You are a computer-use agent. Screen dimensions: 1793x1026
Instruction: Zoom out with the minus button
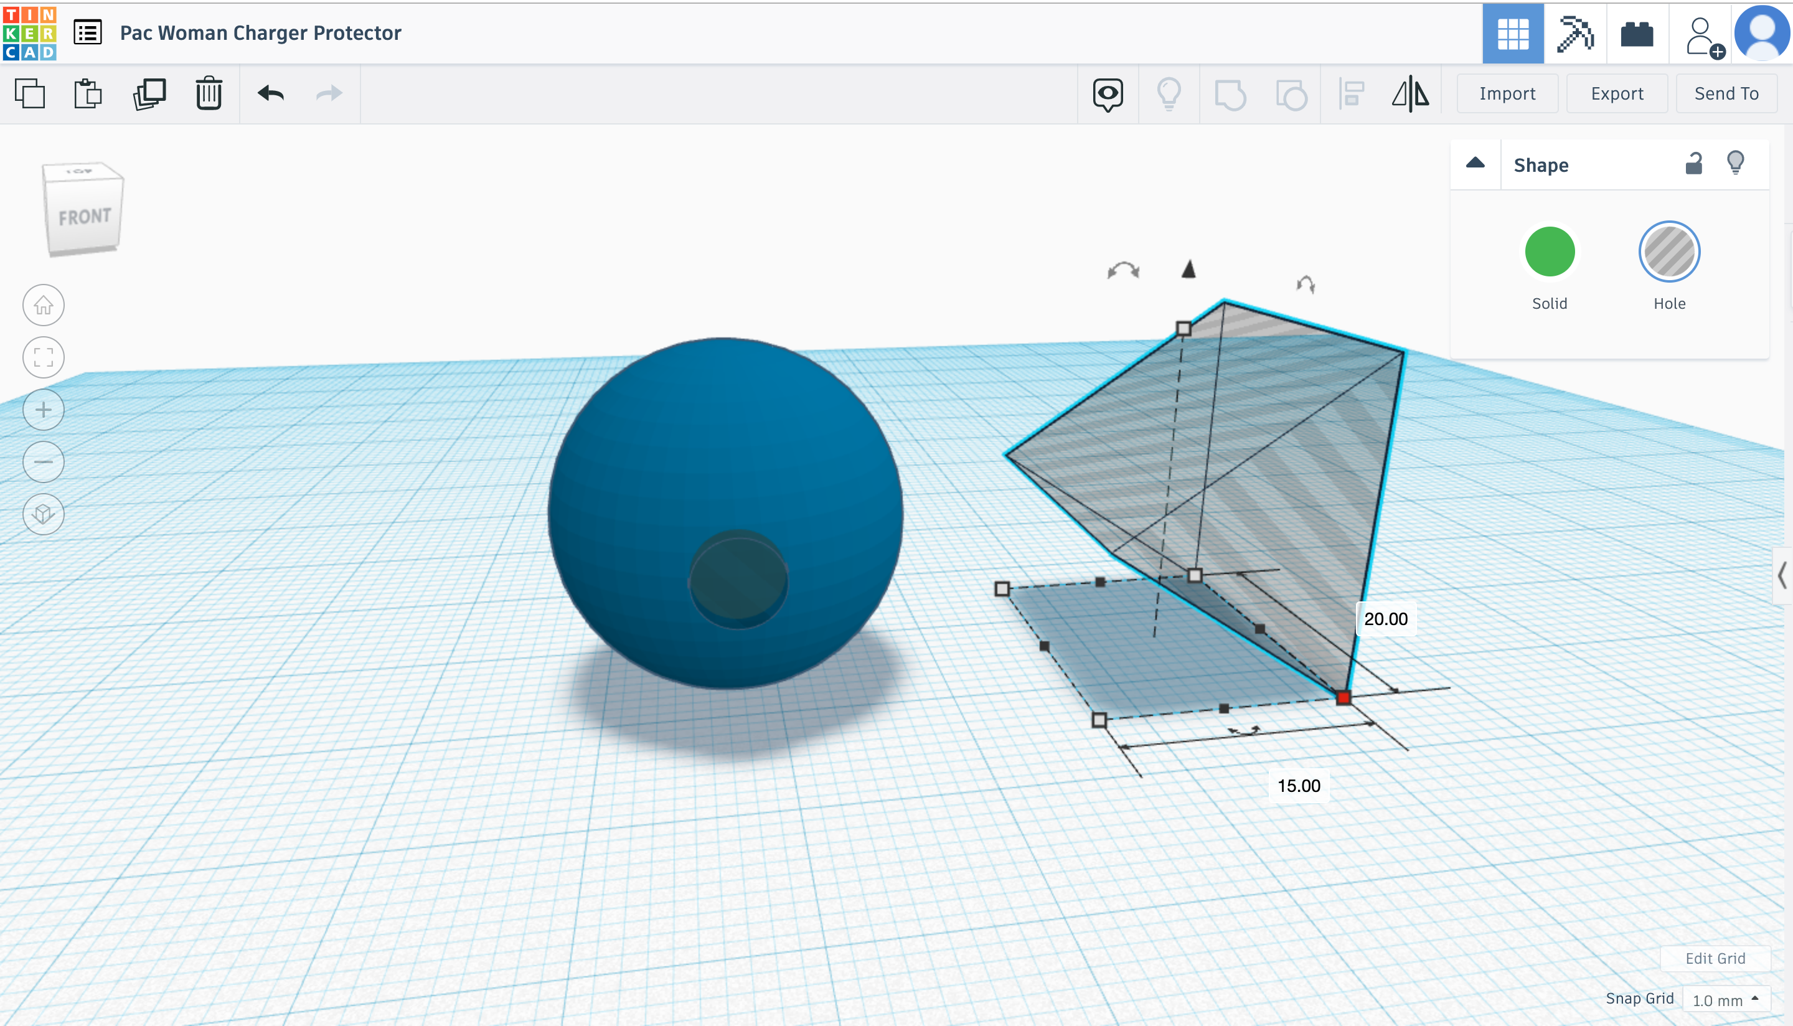[x=44, y=461]
